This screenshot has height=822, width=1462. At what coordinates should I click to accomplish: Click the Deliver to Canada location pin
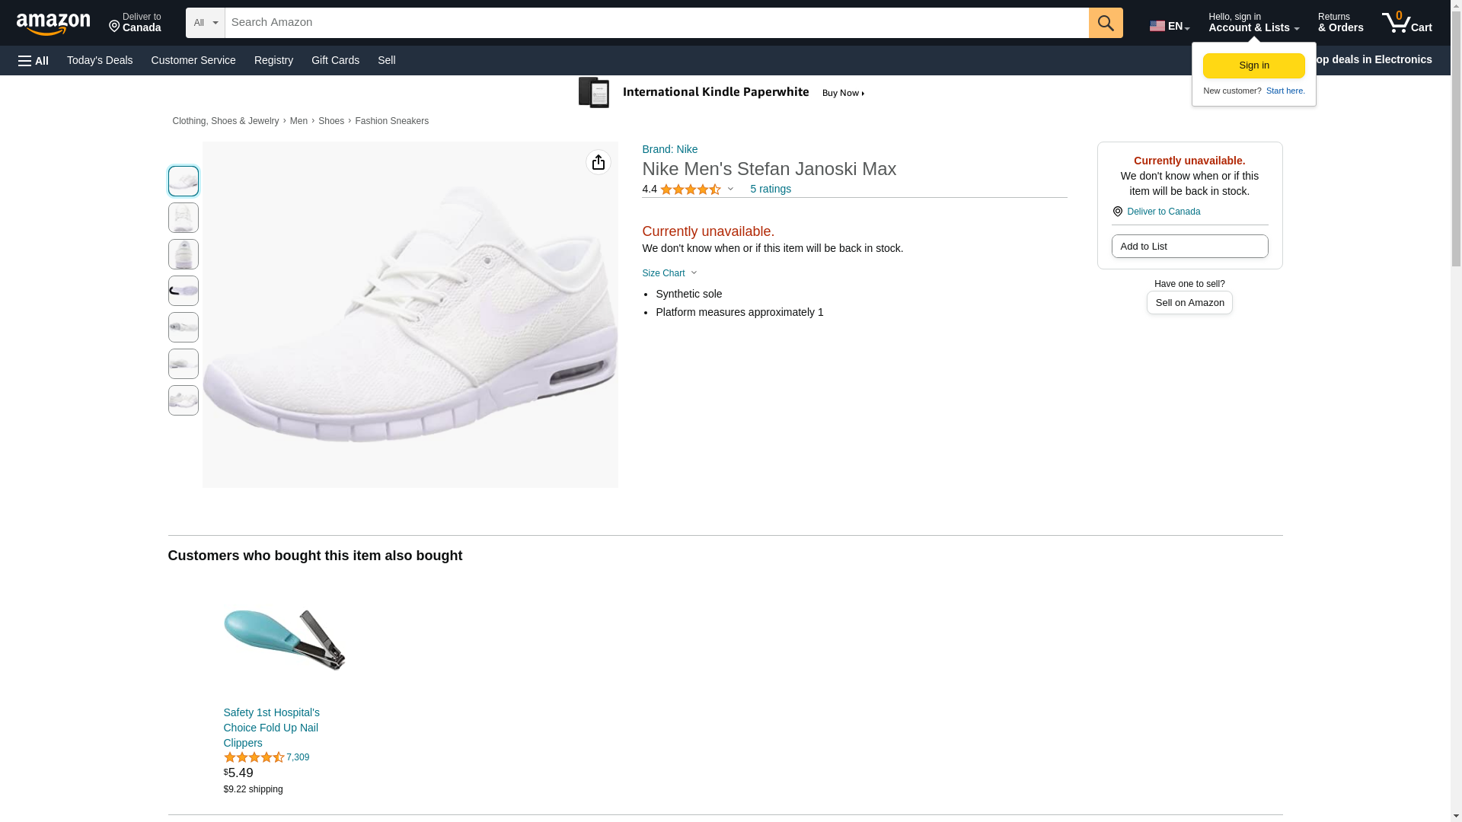[135, 23]
